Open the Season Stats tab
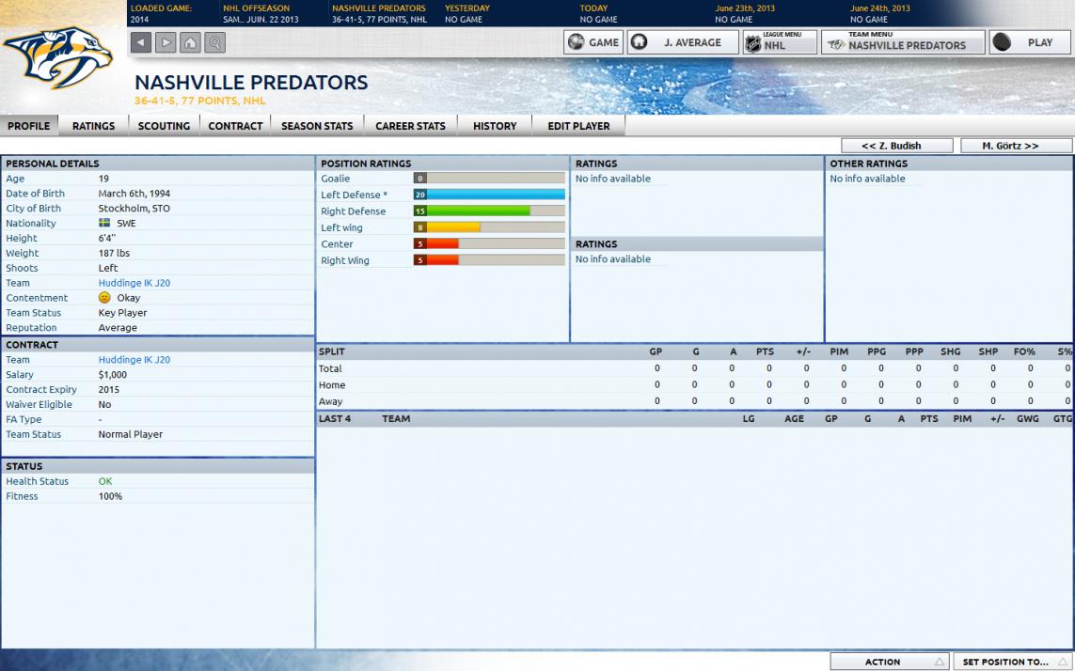This screenshot has height=671, width=1075. [x=317, y=126]
